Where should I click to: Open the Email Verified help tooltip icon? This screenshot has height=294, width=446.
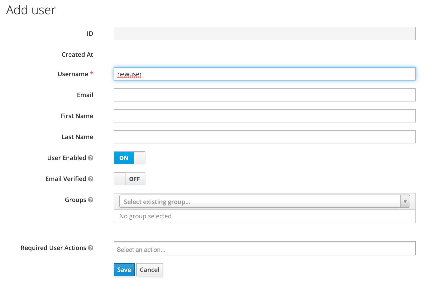(90, 179)
